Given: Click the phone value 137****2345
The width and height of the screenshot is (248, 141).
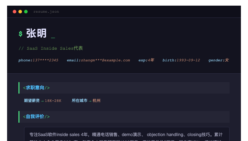Looking at the screenshot, I should [45, 60].
